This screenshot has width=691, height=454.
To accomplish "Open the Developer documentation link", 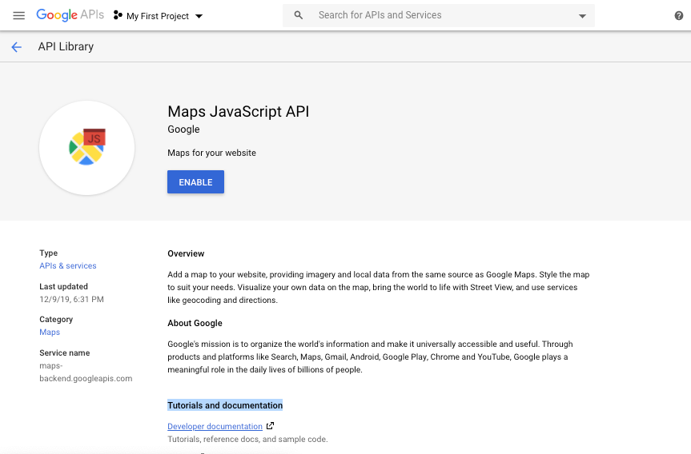I will click(215, 426).
